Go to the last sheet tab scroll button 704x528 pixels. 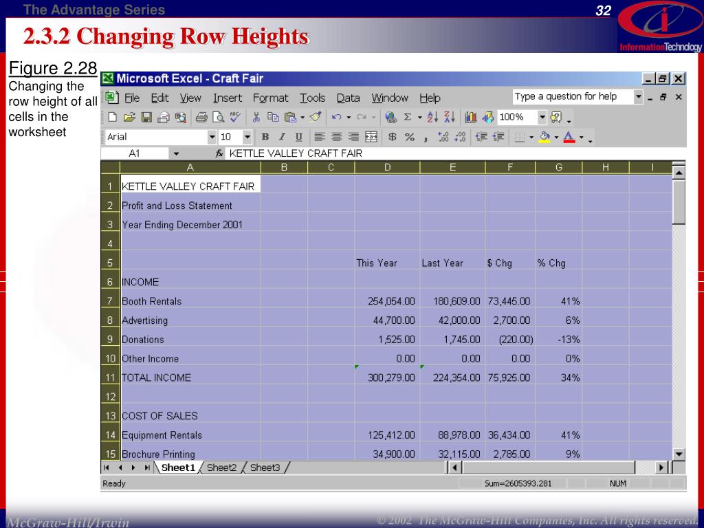146,467
